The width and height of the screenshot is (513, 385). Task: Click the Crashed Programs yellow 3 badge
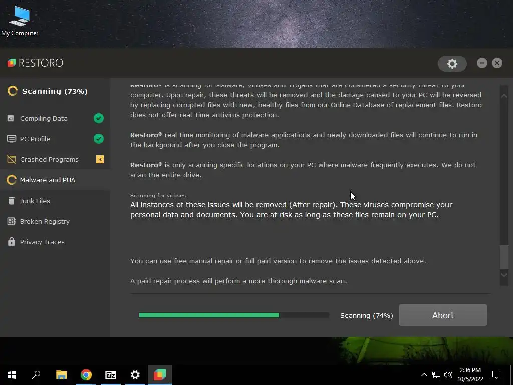tap(100, 159)
